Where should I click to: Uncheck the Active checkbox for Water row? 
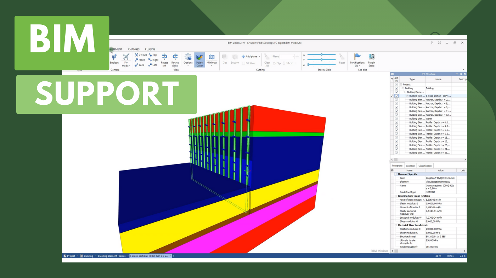click(396, 119)
